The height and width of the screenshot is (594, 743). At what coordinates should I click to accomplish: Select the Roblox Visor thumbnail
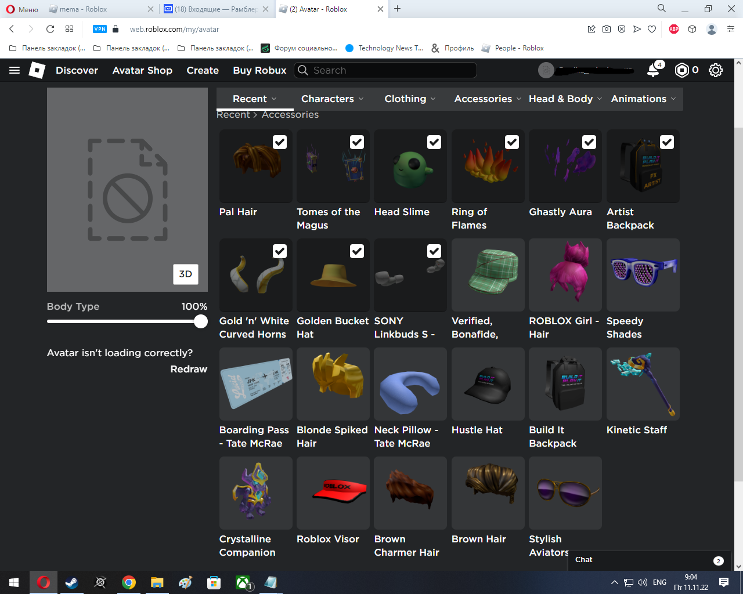[x=333, y=492]
